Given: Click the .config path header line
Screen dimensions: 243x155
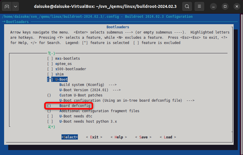Looking at the screenshot, I should point(97,17).
